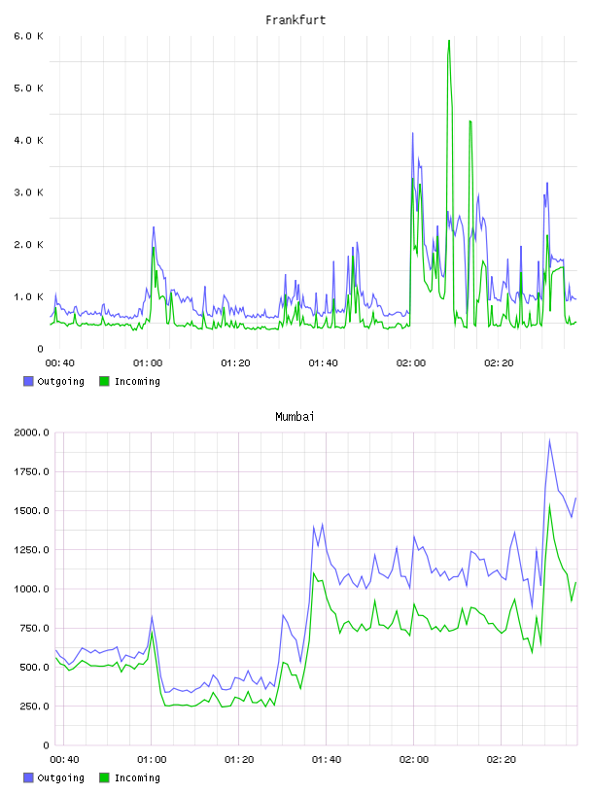Click the 01:00 x-axis label in Mumbai chart
Screen dimensions: 591x793
click(152, 759)
